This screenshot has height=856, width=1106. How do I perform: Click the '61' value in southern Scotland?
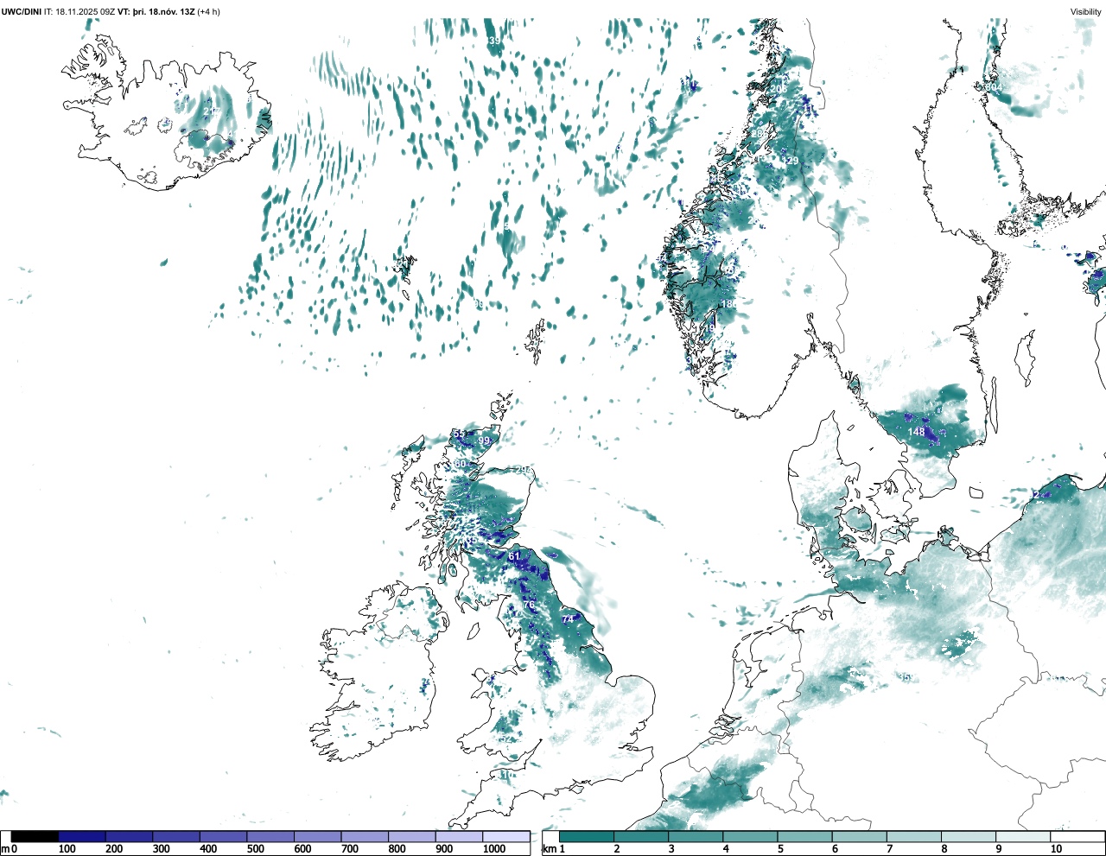[514, 557]
